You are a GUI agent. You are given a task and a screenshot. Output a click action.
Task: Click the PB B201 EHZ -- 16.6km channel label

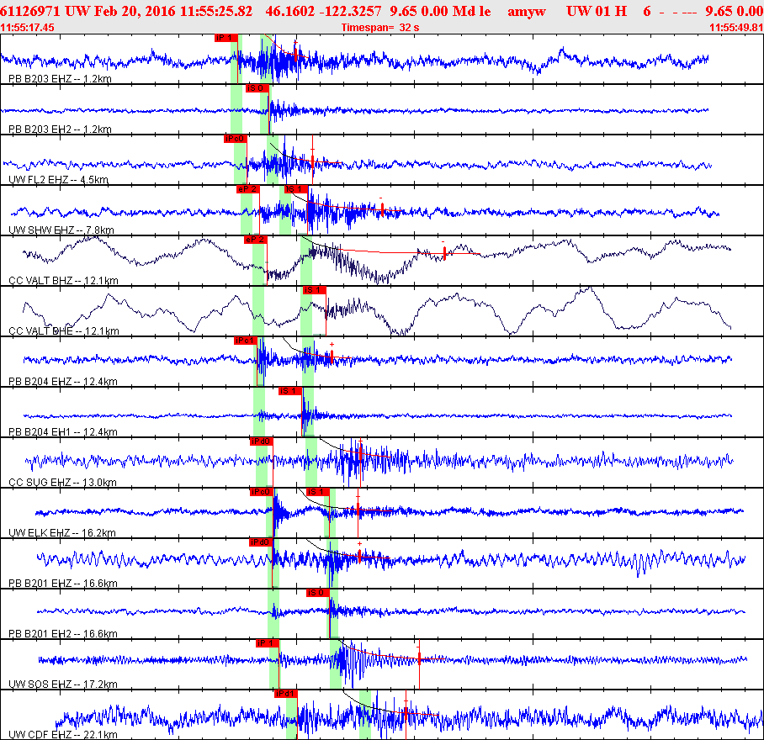point(63,584)
